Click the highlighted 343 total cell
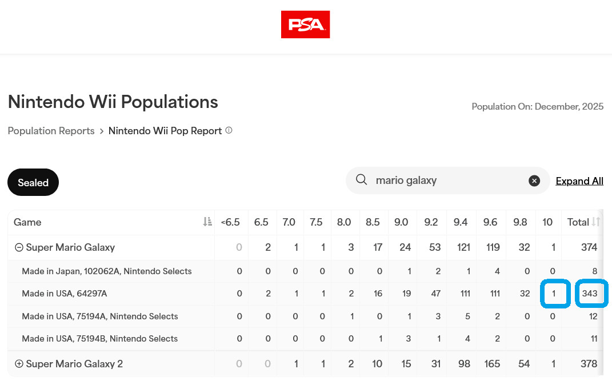The image size is (612, 389). (x=590, y=294)
